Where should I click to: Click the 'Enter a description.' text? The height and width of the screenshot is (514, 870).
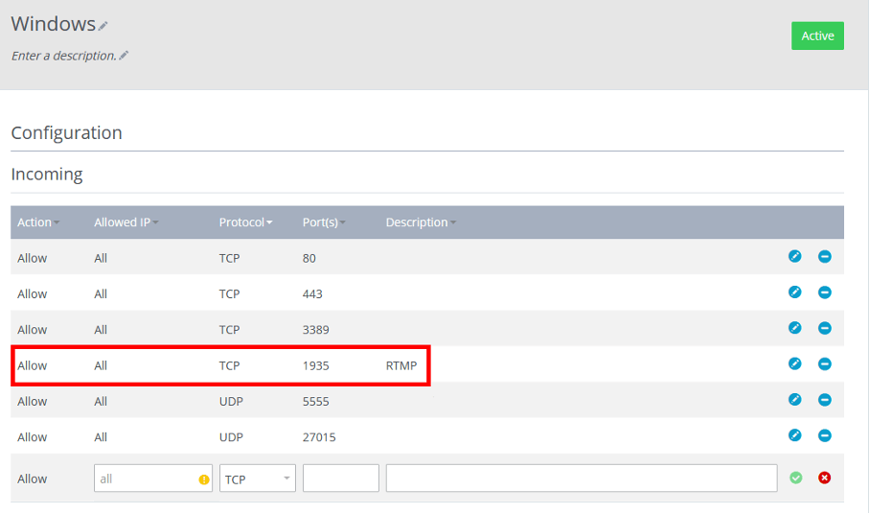[64, 56]
